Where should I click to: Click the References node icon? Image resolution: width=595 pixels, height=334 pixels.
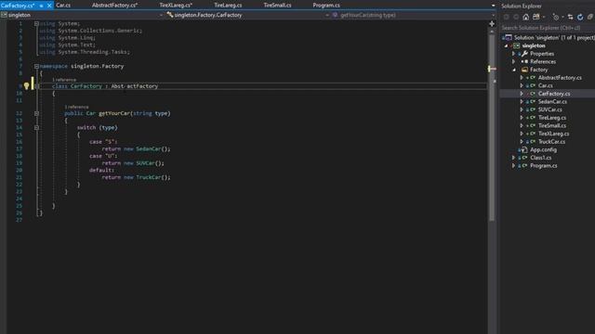[524, 62]
